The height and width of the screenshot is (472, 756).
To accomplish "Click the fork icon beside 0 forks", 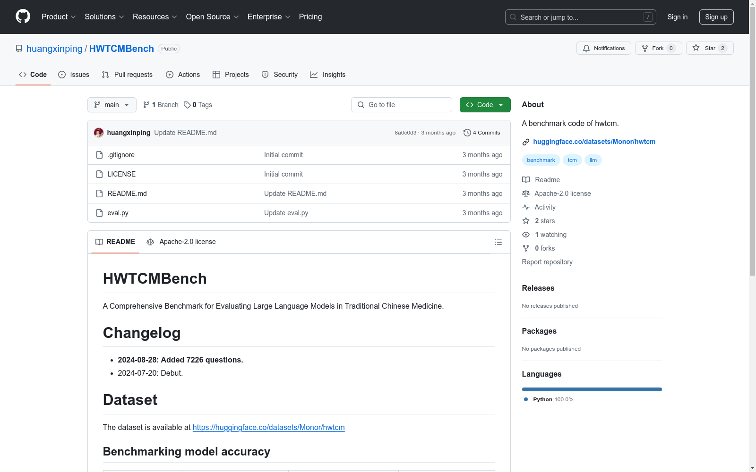I will coord(526,248).
